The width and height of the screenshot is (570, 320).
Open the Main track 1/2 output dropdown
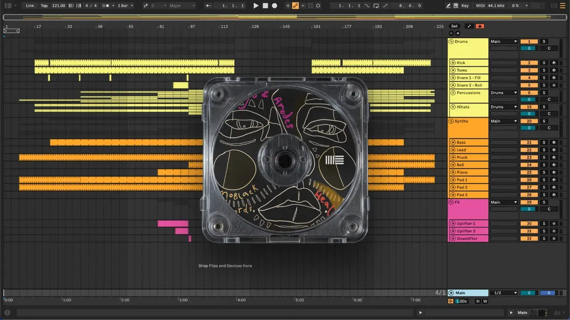(504, 293)
